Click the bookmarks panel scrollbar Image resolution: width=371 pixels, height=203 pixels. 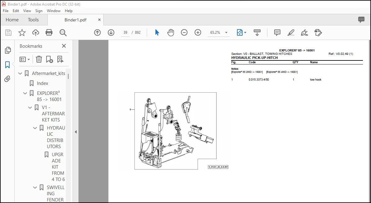click(x=68, y=76)
